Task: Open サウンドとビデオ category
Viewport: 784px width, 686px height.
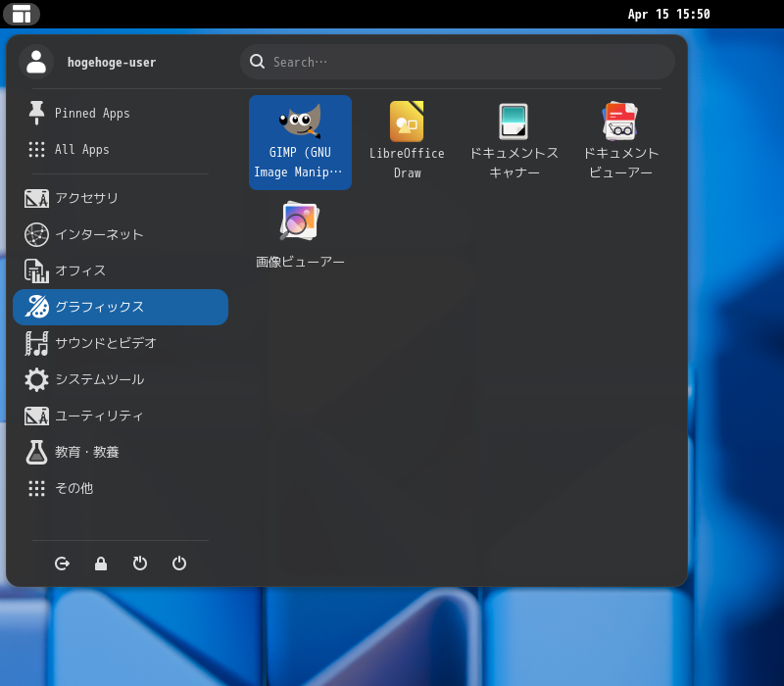Action: [x=121, y=344]
